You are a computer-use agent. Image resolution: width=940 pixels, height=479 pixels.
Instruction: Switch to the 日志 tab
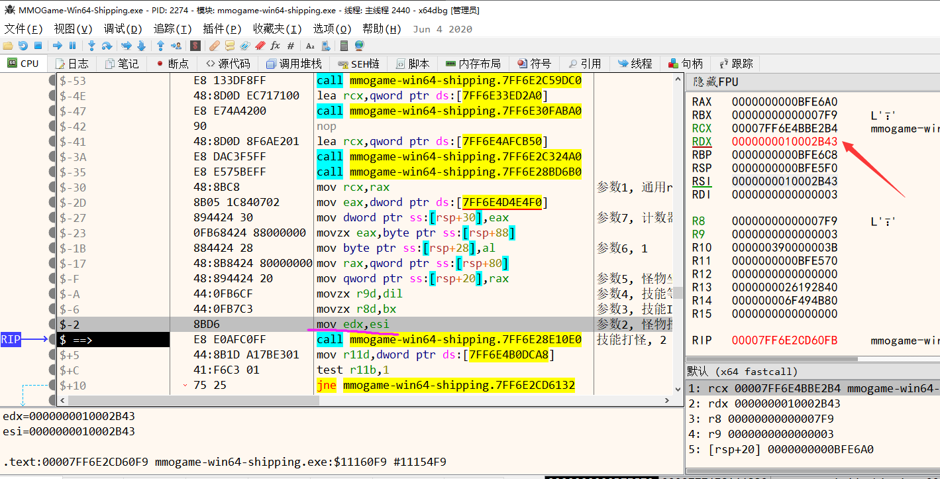click(x=72, y=64)
